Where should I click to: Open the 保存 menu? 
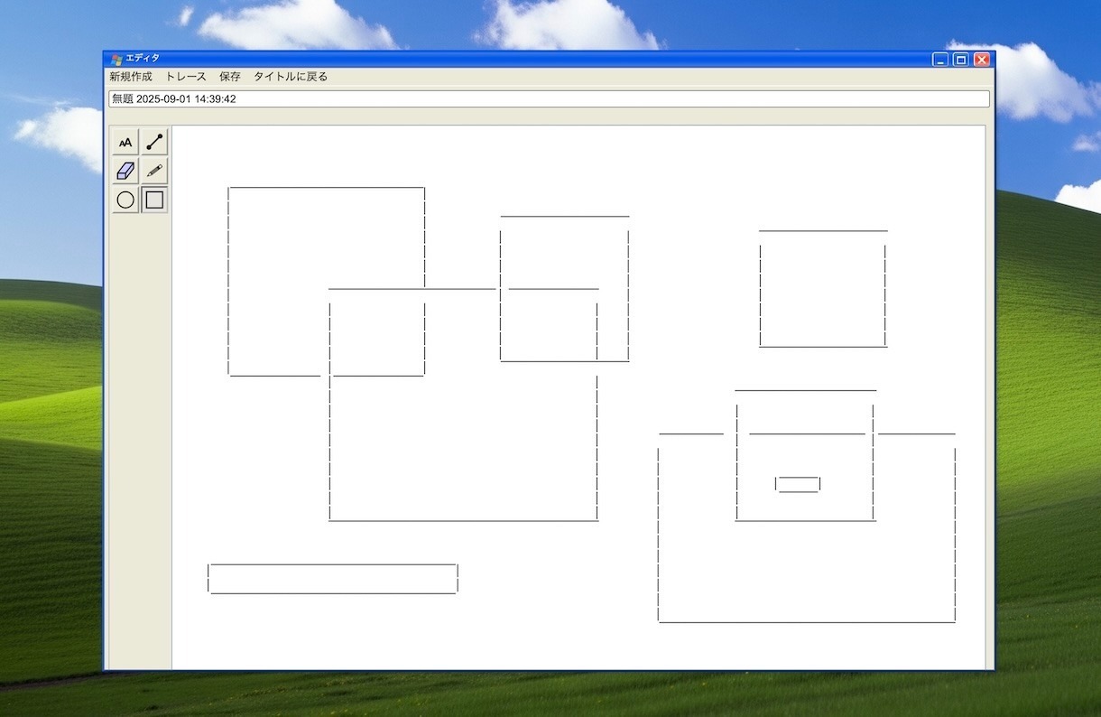[x=230, y=77]
